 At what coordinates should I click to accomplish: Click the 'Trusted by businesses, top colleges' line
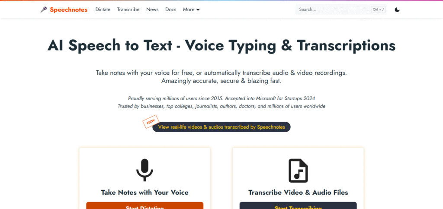[221, 106]
